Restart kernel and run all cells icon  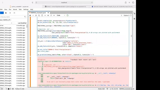pyautogui.click(x=54, y=15)
